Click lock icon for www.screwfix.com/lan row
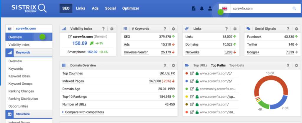 click(x=197, y=112)
